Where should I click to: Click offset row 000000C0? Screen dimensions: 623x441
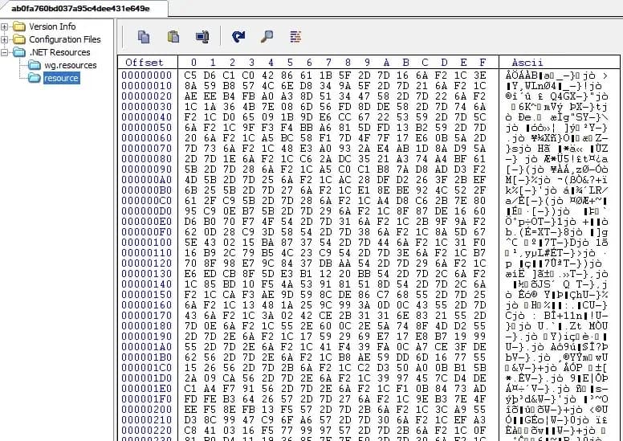[x=147, y=201]
